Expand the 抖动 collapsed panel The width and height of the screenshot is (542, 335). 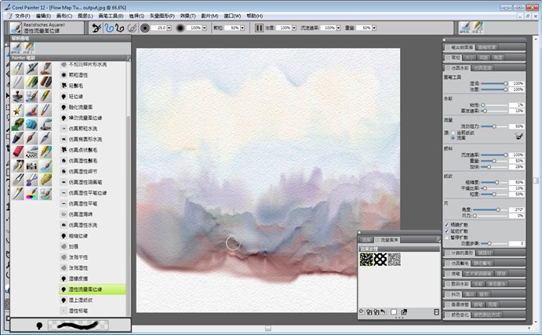(453, 294)
